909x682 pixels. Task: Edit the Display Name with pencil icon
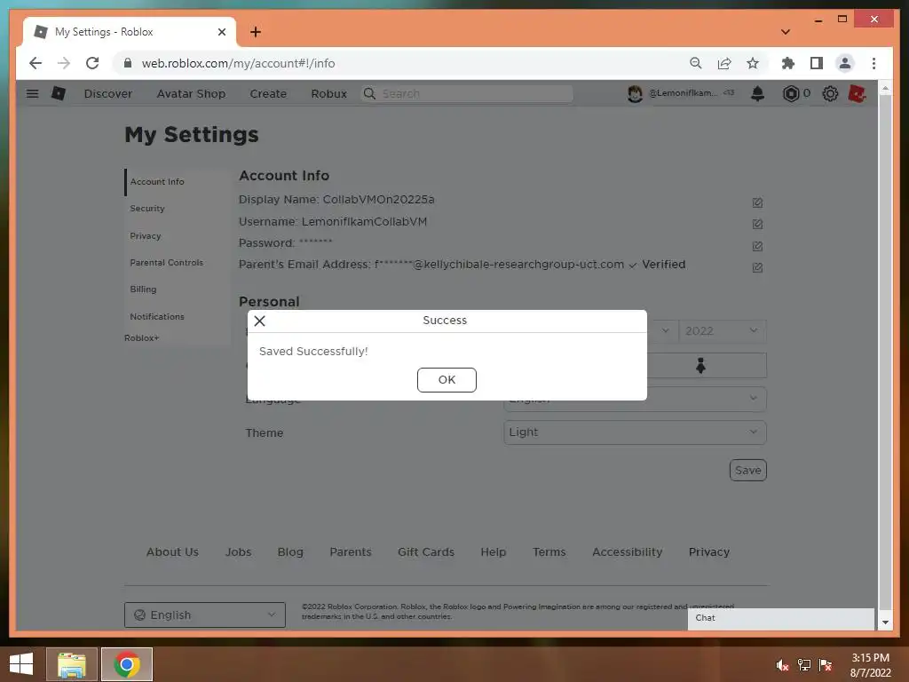click(x=757, y=202)
